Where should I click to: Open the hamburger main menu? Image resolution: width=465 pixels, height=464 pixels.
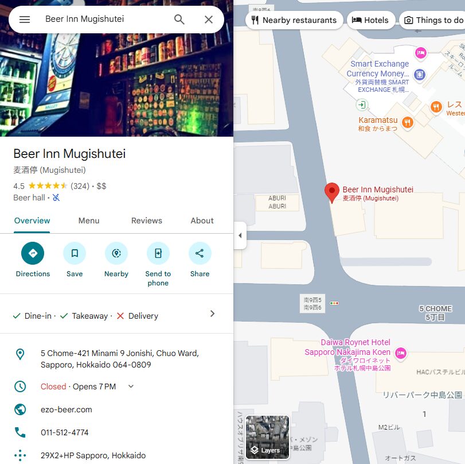(24, 20)
